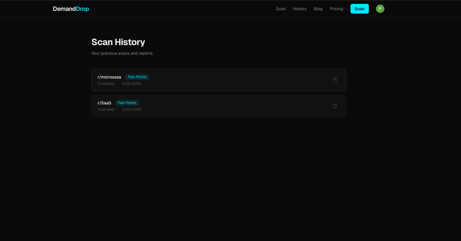Go to the DemandDrop home logo

(x=71, y=9)
